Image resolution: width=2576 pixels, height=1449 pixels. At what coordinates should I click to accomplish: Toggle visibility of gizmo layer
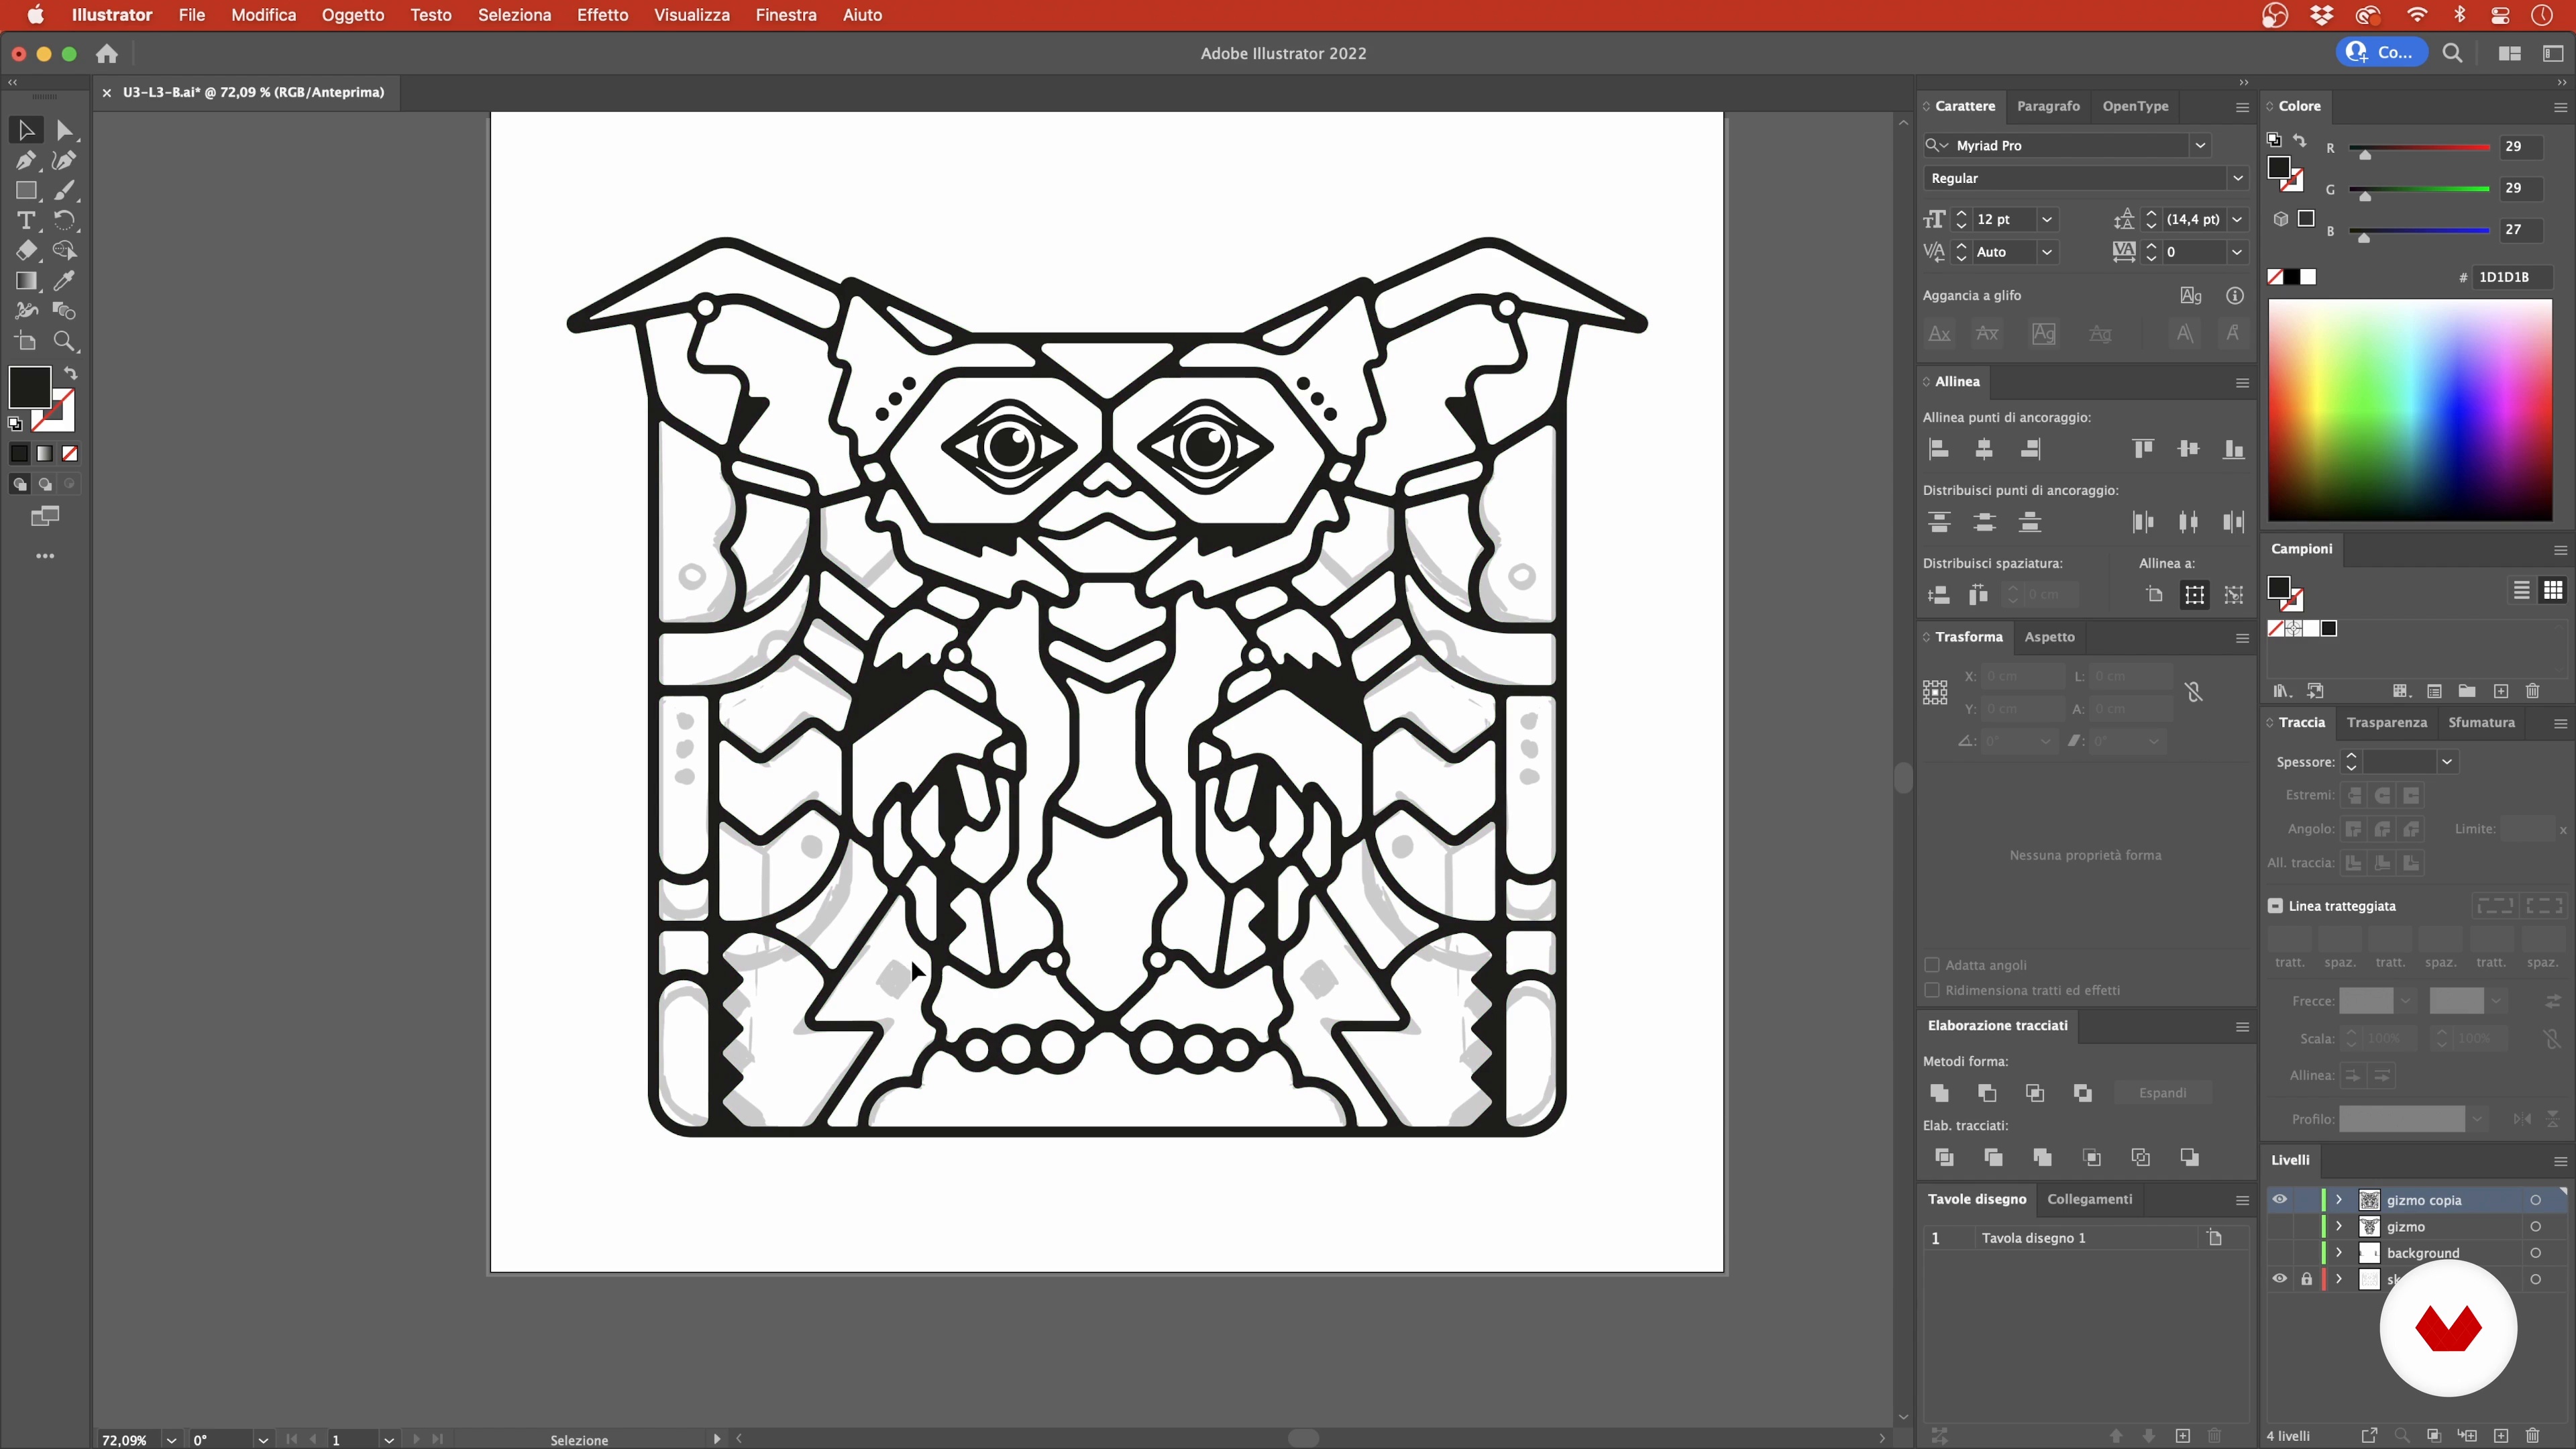point(2279,1226)
